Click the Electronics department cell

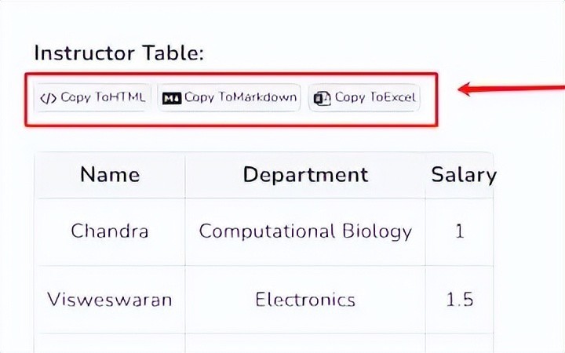pos(305,300)
